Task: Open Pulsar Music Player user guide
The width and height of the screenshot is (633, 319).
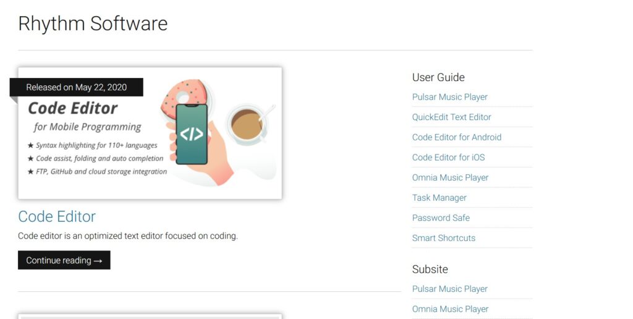Action: coord(449,97)
